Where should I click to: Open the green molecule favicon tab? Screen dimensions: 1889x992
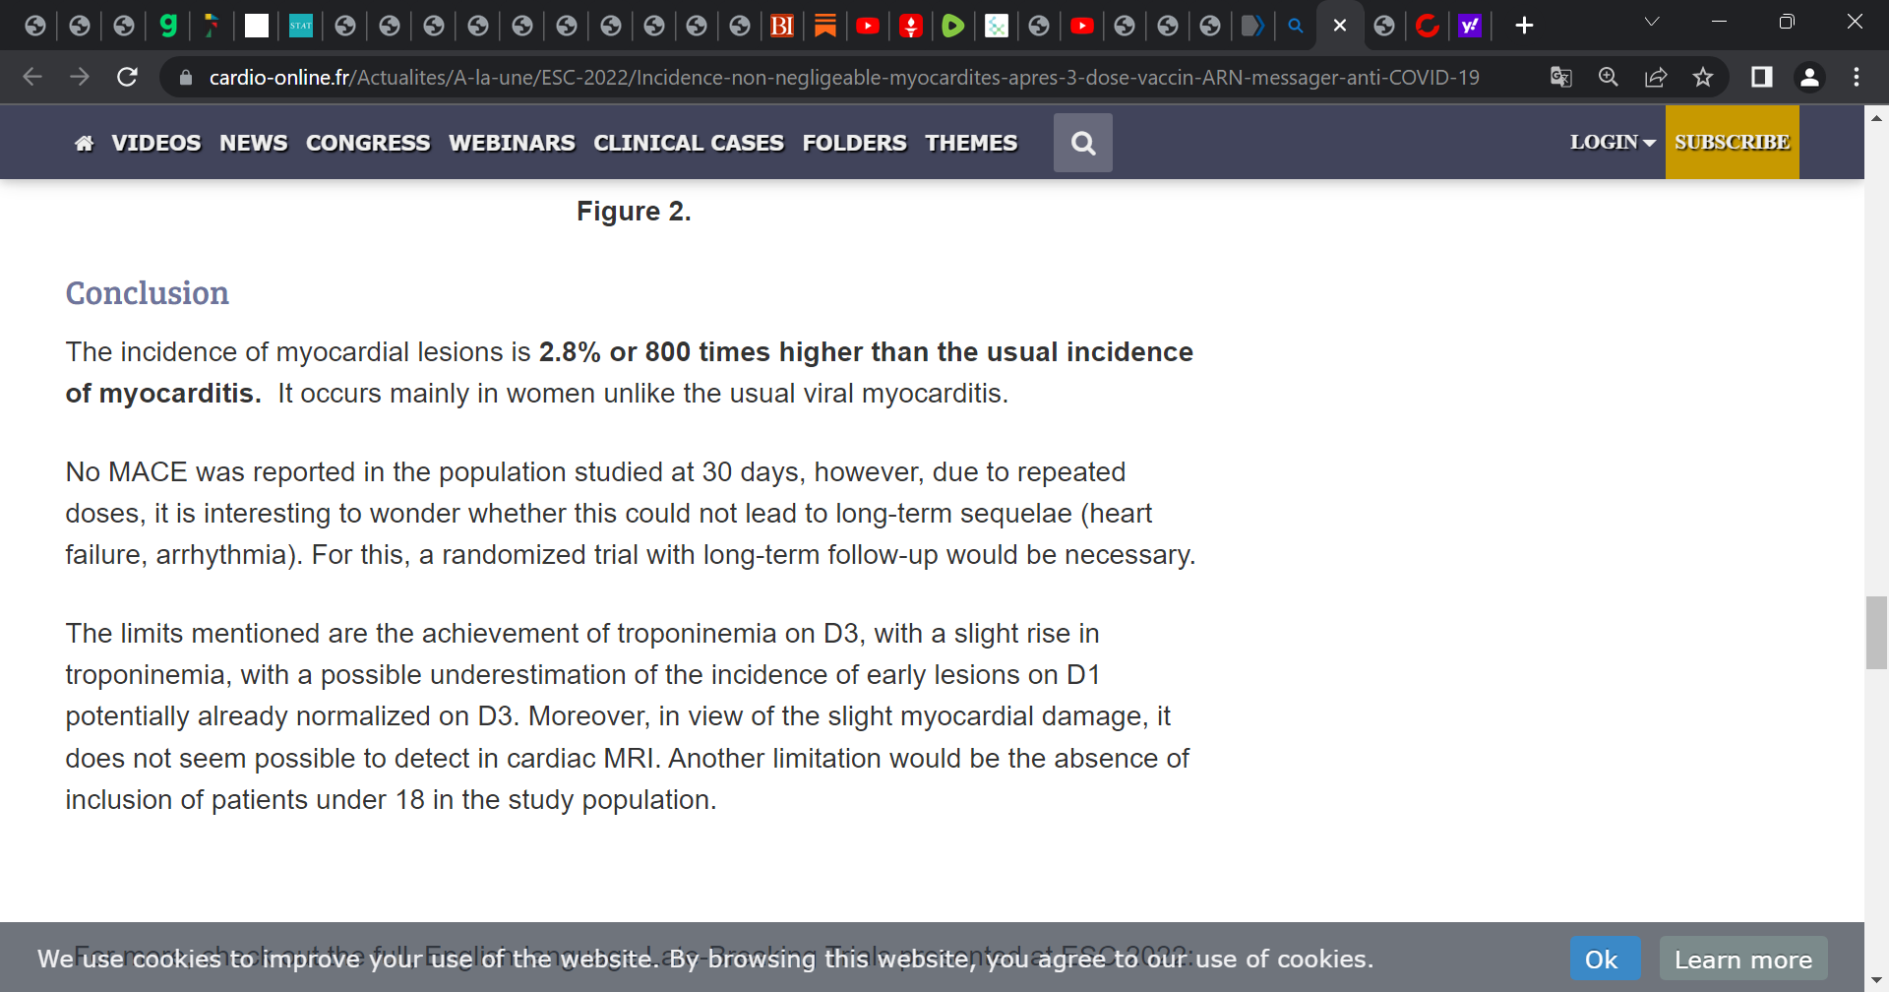[997, 26]
